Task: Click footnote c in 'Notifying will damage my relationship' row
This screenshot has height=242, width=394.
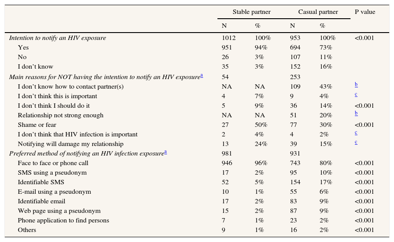Action: click(356, 142)
